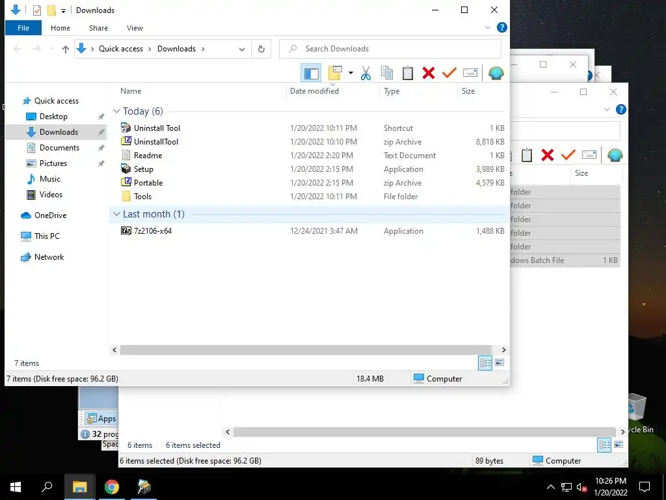Select This PC in the navigation pane

tap(47, 236)
